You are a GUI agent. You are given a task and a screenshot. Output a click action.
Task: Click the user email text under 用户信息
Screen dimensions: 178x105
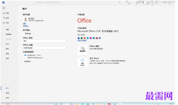coord(36,21)
